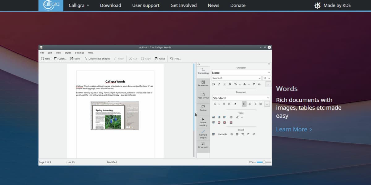Viewport: 371px width, 185px height.
Task: Toggle Bold character formatting
Action: [x=213, y=84]
